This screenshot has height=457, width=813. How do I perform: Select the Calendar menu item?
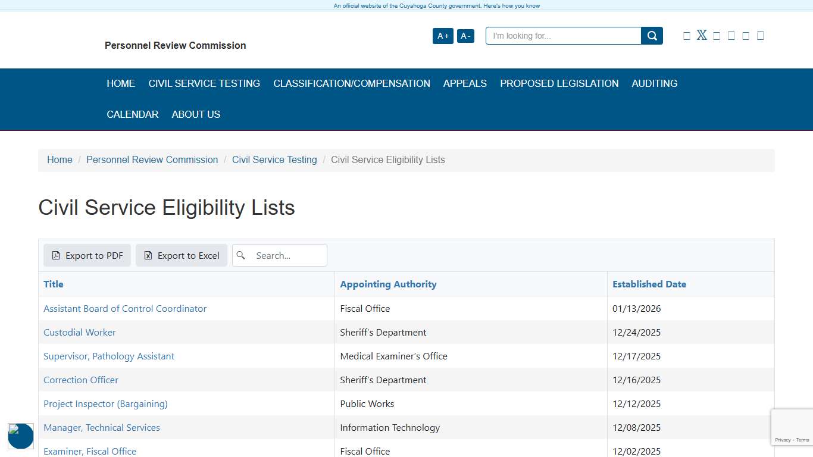pos(132,114)
